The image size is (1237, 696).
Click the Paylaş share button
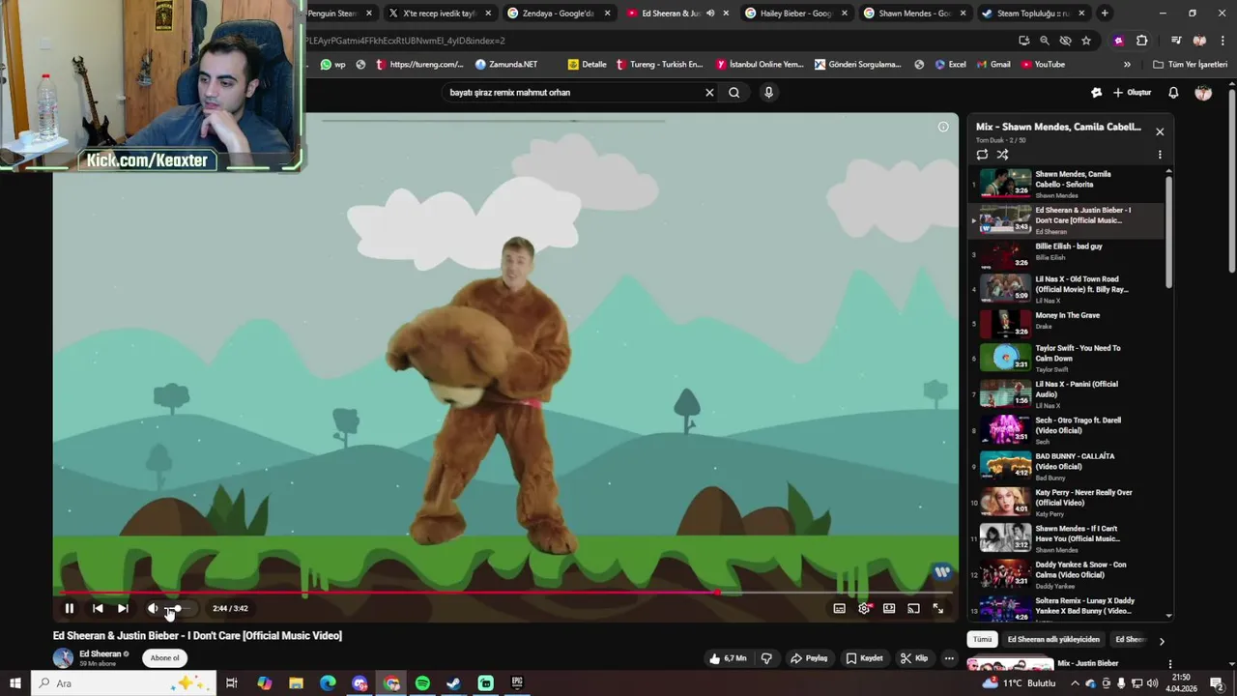[x=809, y=658]
